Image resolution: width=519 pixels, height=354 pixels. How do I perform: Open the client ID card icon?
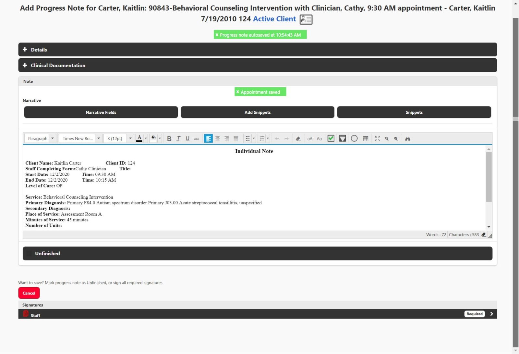click(306, 19)
